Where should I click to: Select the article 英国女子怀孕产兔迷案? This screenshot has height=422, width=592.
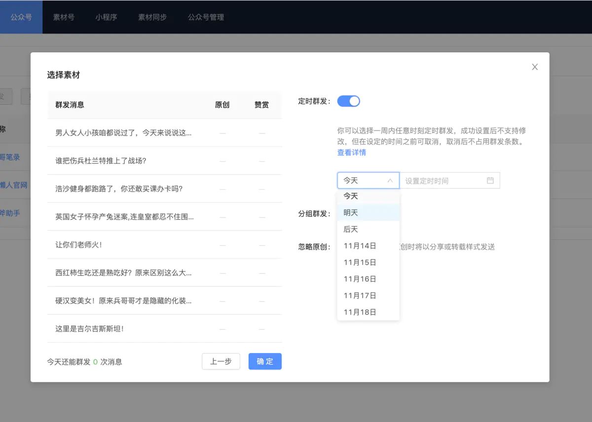pyautogui.click(x=164, y=216)
